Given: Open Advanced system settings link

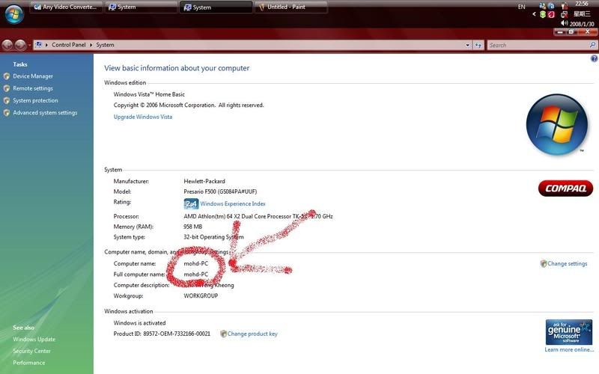Looking at the screenshot, I should tap(45, 113).
